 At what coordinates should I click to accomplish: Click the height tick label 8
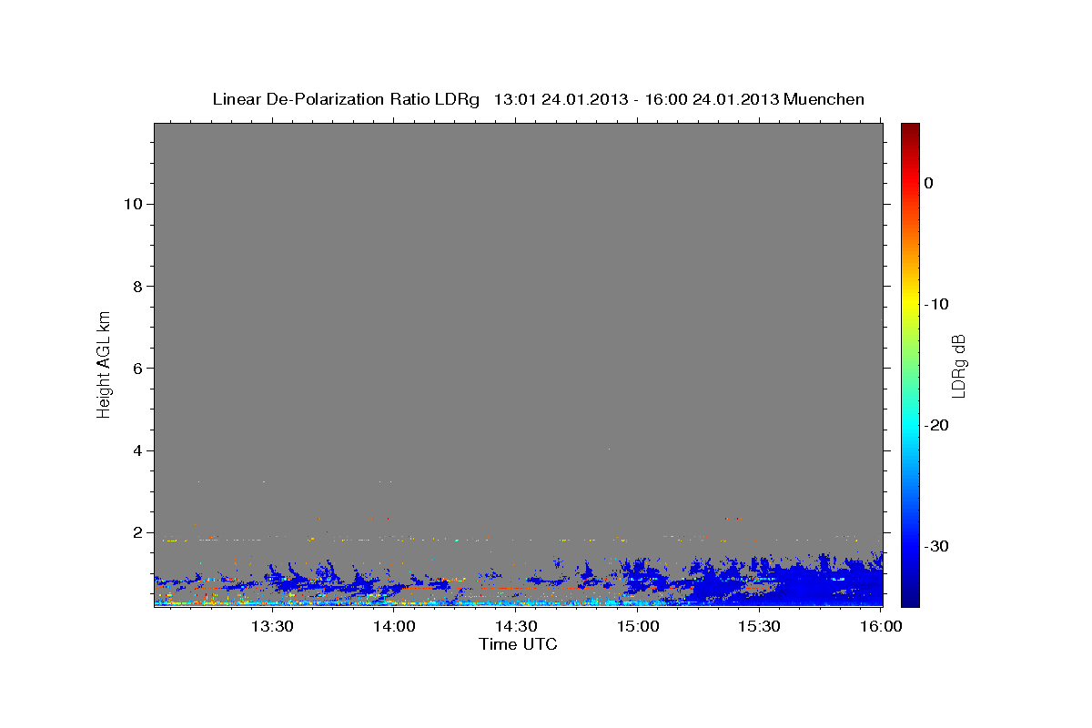(136, 287)
